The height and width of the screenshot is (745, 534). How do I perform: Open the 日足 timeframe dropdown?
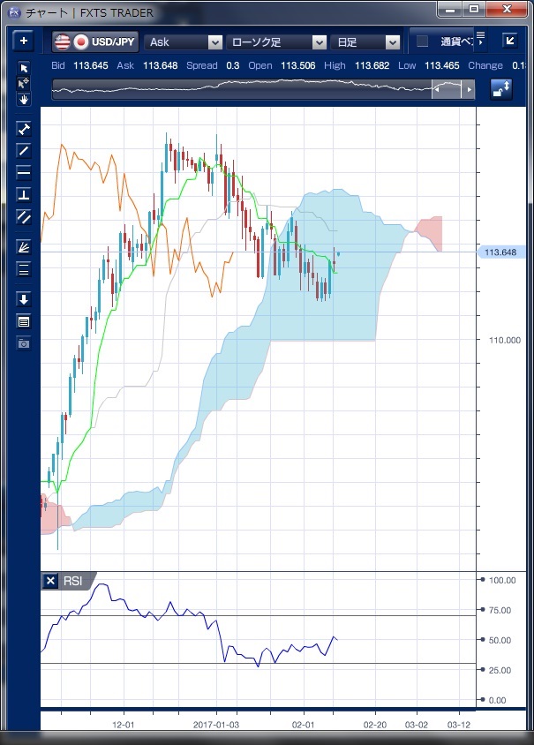tap(367, 42)
